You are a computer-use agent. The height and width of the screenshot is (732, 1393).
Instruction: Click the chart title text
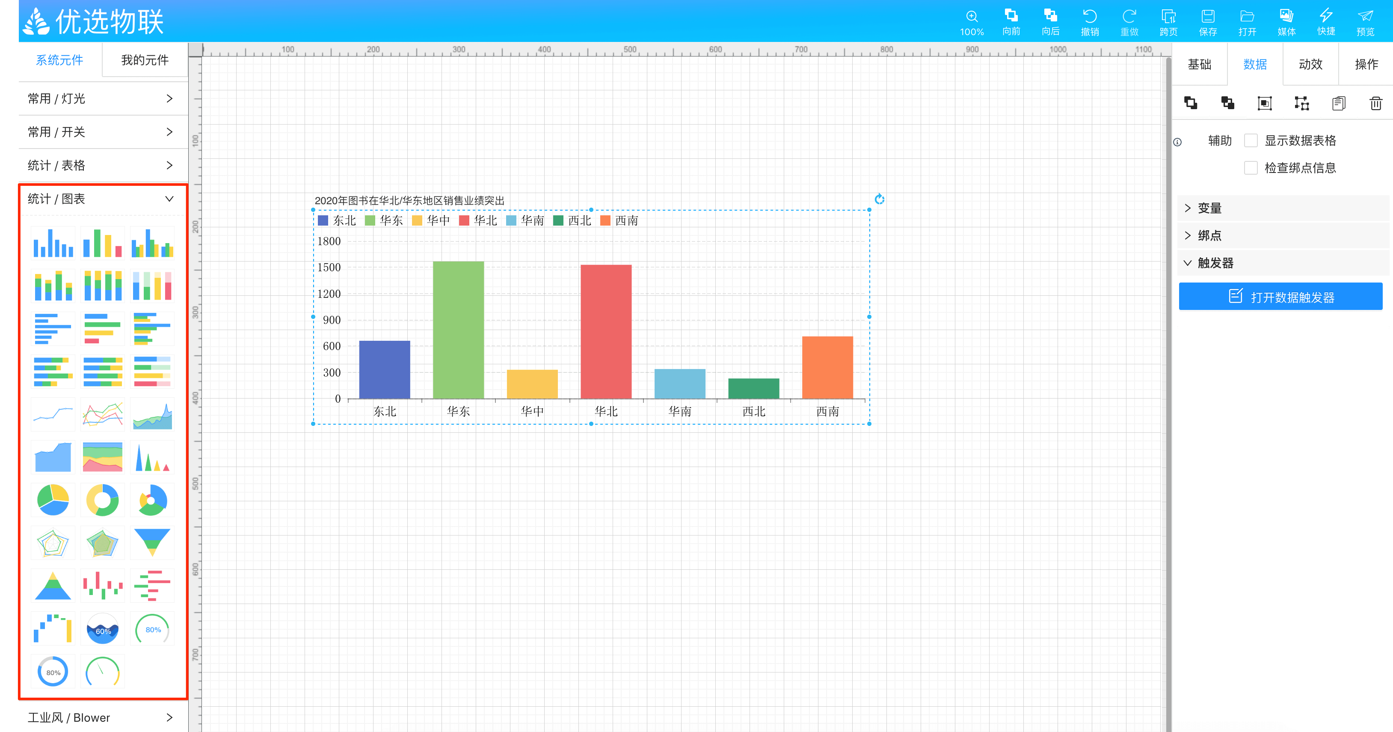409,201
